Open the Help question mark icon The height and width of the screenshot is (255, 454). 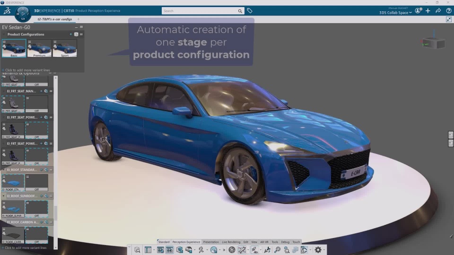[448, 10]
